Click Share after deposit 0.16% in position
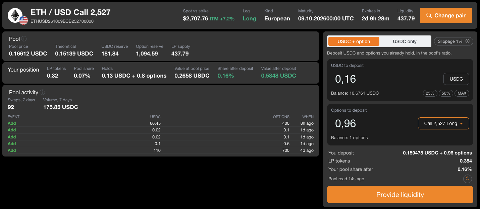This screenshot has height=209, width=480. click(226, 76)
